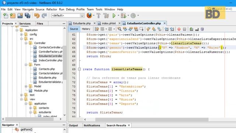The image size is (236, 133).
Task: Open the Run Project dropdown arrow
Action: pos(118,16)
